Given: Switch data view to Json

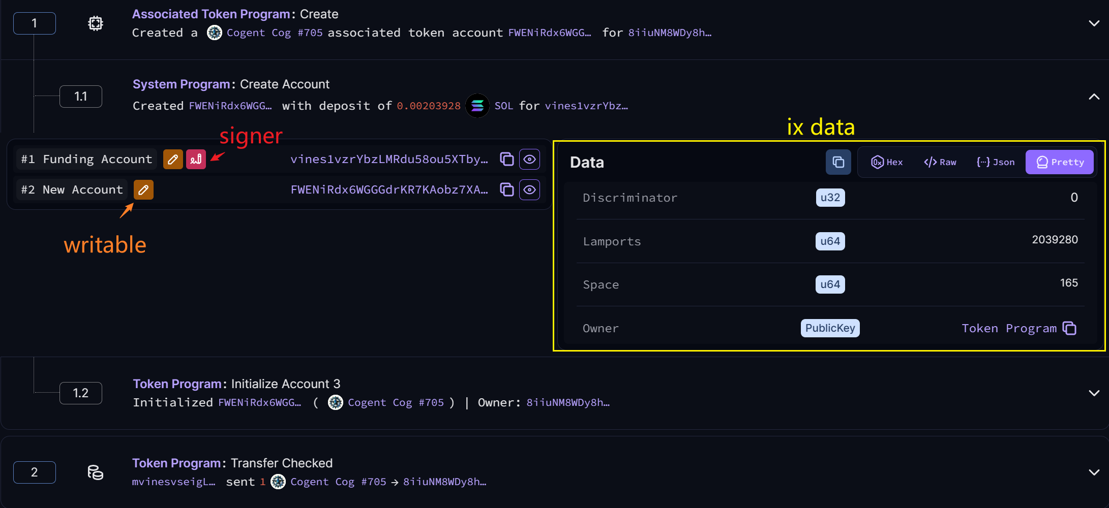Looking at the screenshot, I should click(996, 162).
